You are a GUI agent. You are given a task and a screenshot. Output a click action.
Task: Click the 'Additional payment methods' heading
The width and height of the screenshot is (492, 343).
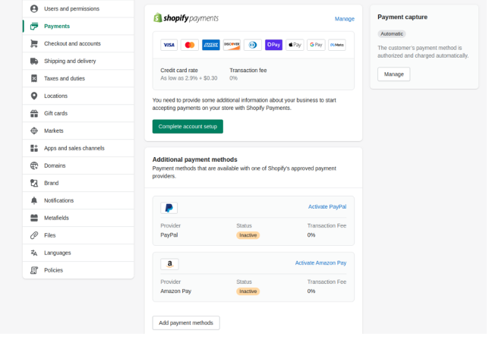click(x=195, y=159)
